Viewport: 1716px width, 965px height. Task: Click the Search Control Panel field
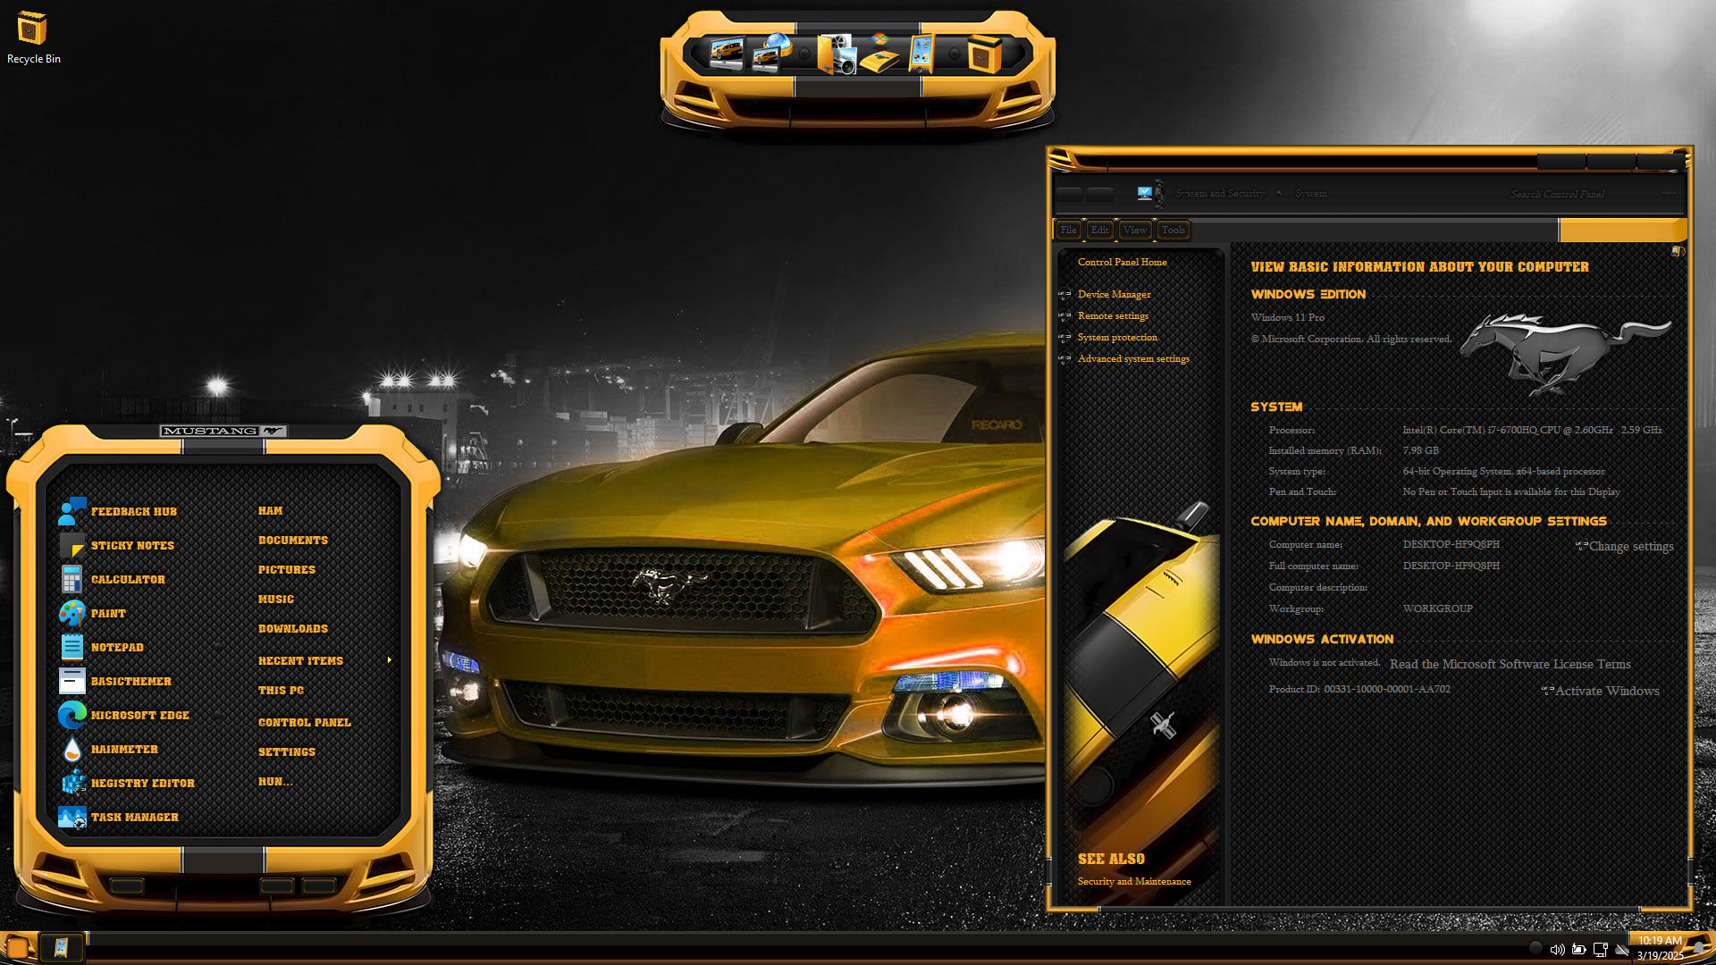[1557, 194]
